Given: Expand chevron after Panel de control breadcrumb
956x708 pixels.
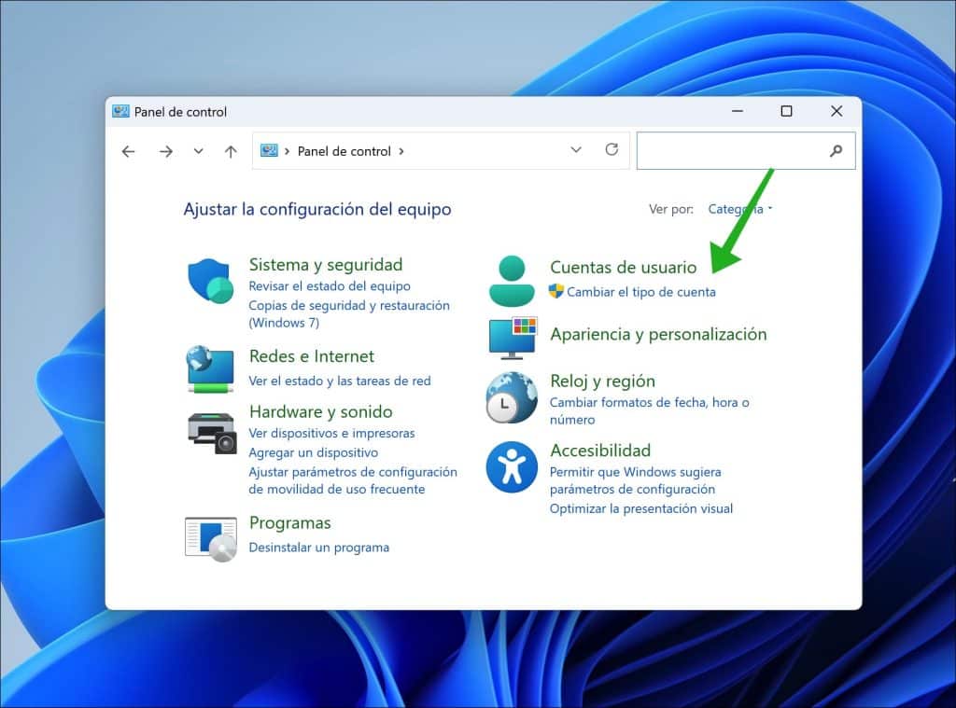Looking at the screenshot, I should pyautogui.click(x=401, y=151).
